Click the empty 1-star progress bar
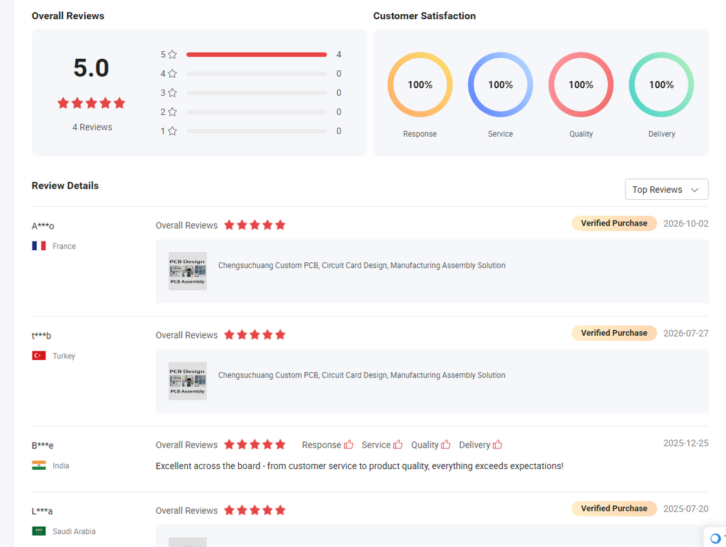 point(257,131)
